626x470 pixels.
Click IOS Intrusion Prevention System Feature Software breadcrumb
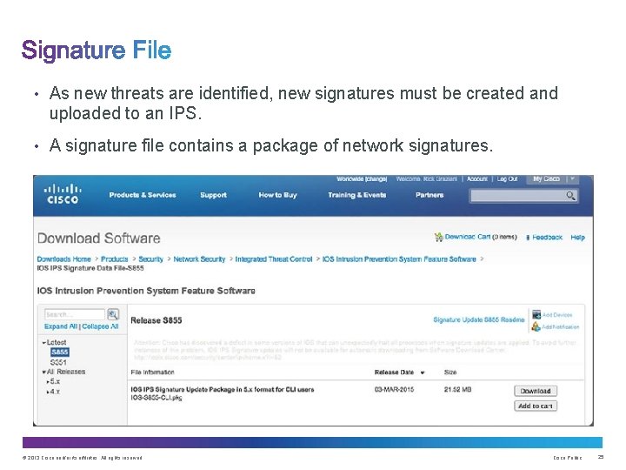(x=399, y=259)
